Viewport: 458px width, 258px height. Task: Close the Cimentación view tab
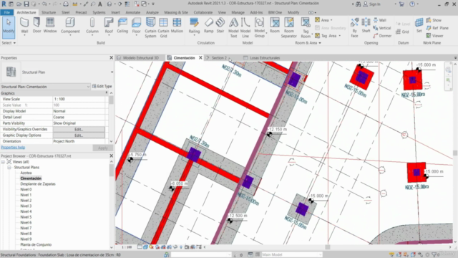coord(200,58)
